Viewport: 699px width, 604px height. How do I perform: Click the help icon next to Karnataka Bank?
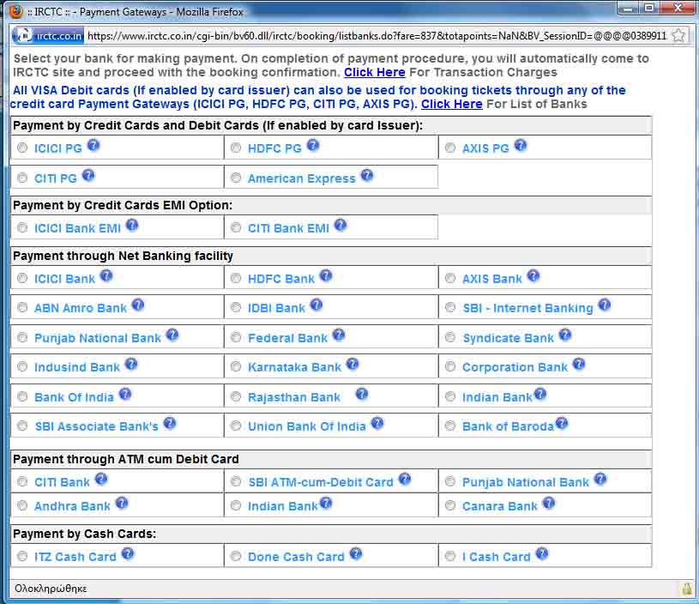pos(353,365)
